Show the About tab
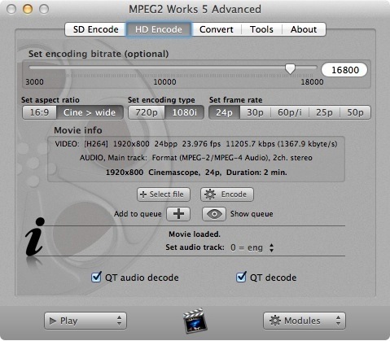Viewport: 390px width, 341px height. click(304, 29)
